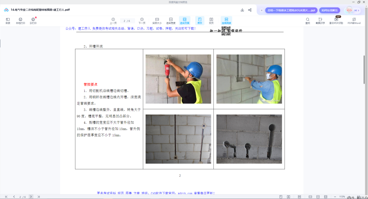Toggle continuous scroll icon in status bar
This screenshot has width=368, height=199.
click(299, 197)
